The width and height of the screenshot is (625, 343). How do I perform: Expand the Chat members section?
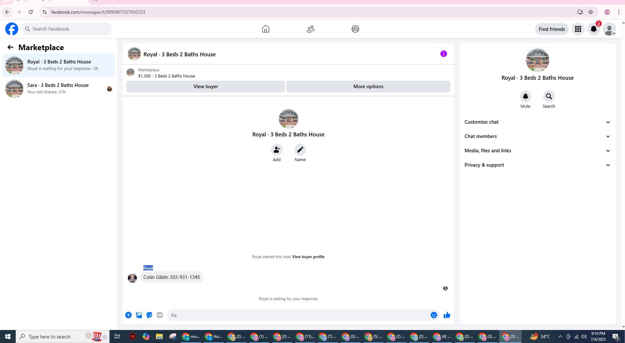coord(537,136)
